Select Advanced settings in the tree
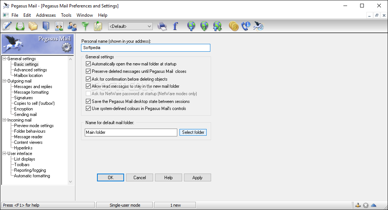This screenshot has height=210, width=388. [30, 70]
